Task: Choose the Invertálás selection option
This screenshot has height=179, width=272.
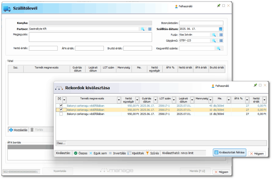Action: (x=117, y=153)
